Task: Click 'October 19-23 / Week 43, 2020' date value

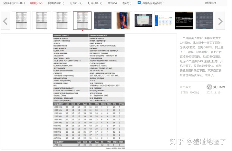Action: click(x=67, y=91)
